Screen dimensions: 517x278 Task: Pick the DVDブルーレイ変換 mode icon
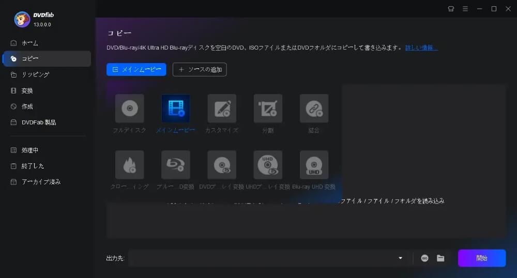click(x=222, y=165)
